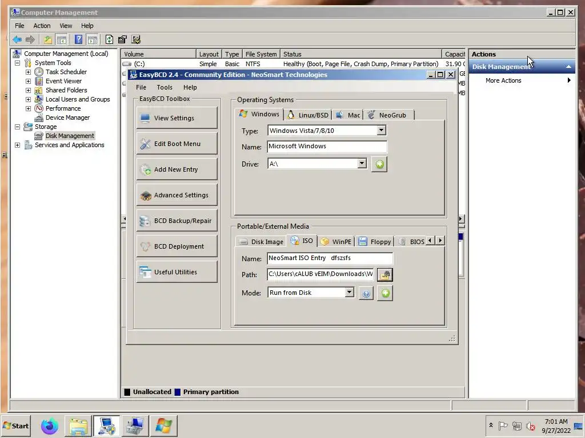This screenshot has width=585, height=438.
Task: Click the browse icon beside Path field
Action: [385, 275]
